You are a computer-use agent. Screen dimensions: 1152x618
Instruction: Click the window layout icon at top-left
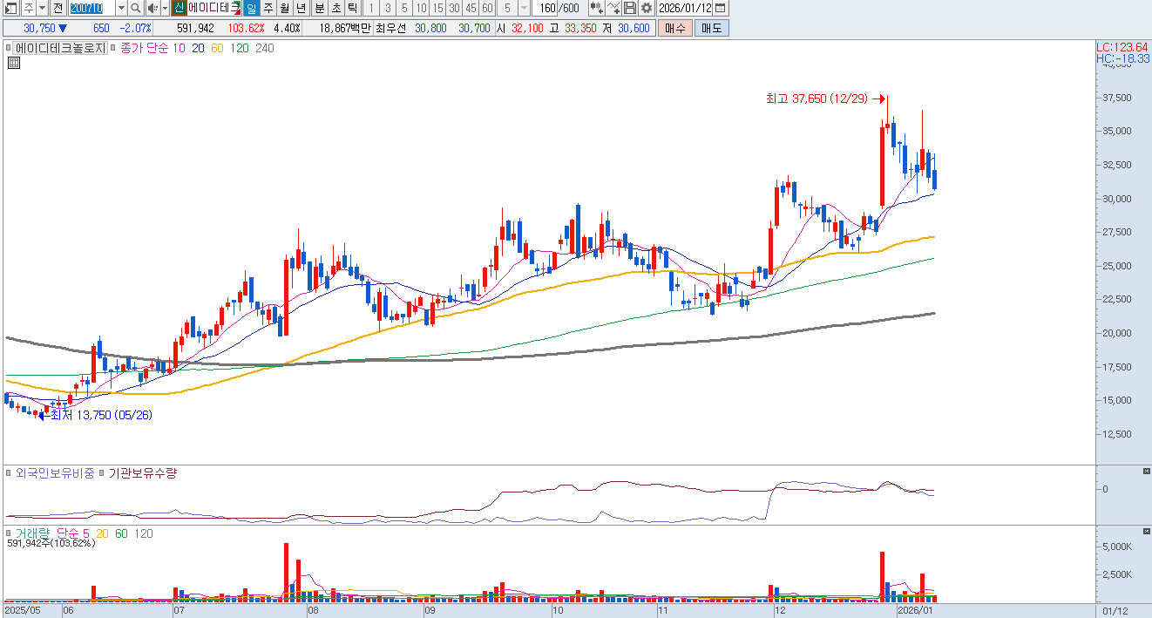tap(10, 8)
